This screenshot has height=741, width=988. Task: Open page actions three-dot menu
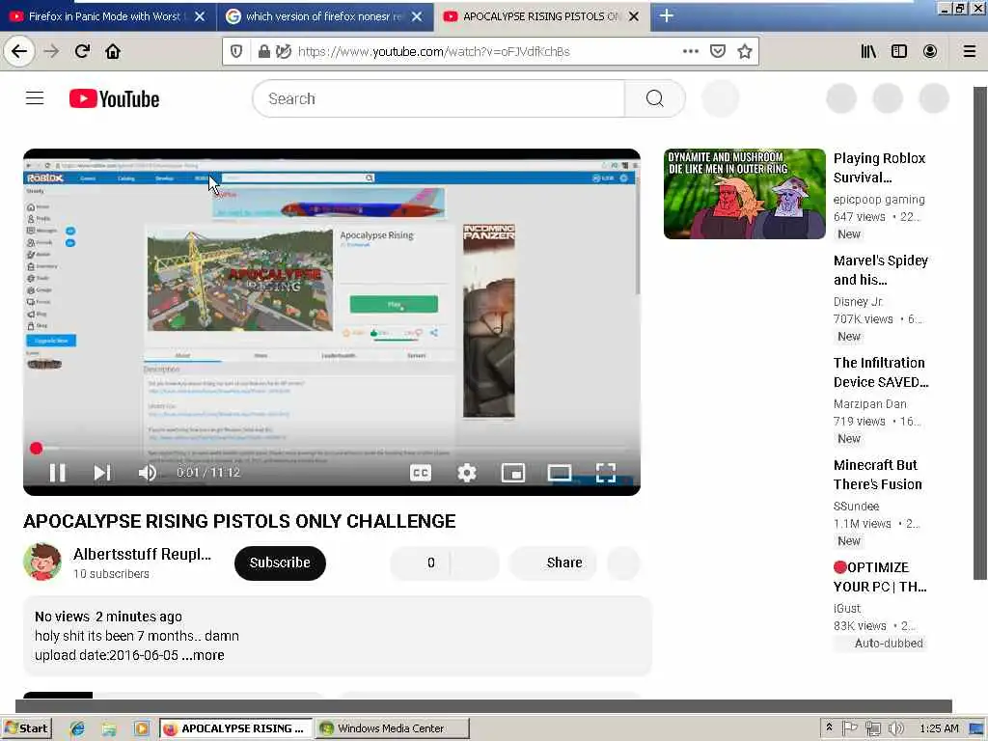tap(691, 51)
